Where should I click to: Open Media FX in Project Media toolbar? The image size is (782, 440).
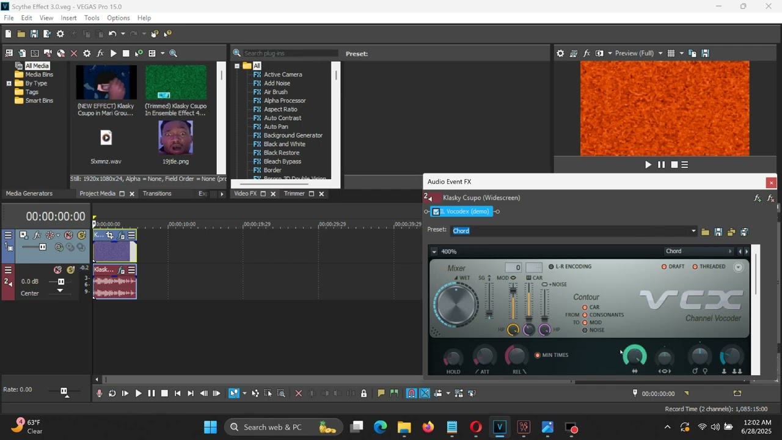point(100,53)
